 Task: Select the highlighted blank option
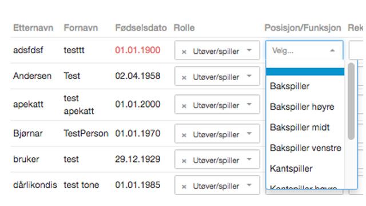click(x=305, y=72)
